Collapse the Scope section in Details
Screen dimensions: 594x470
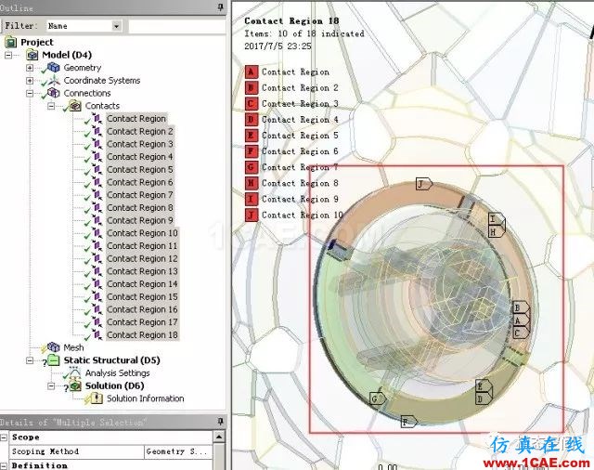pyautogui.click(x=4, y=437)
